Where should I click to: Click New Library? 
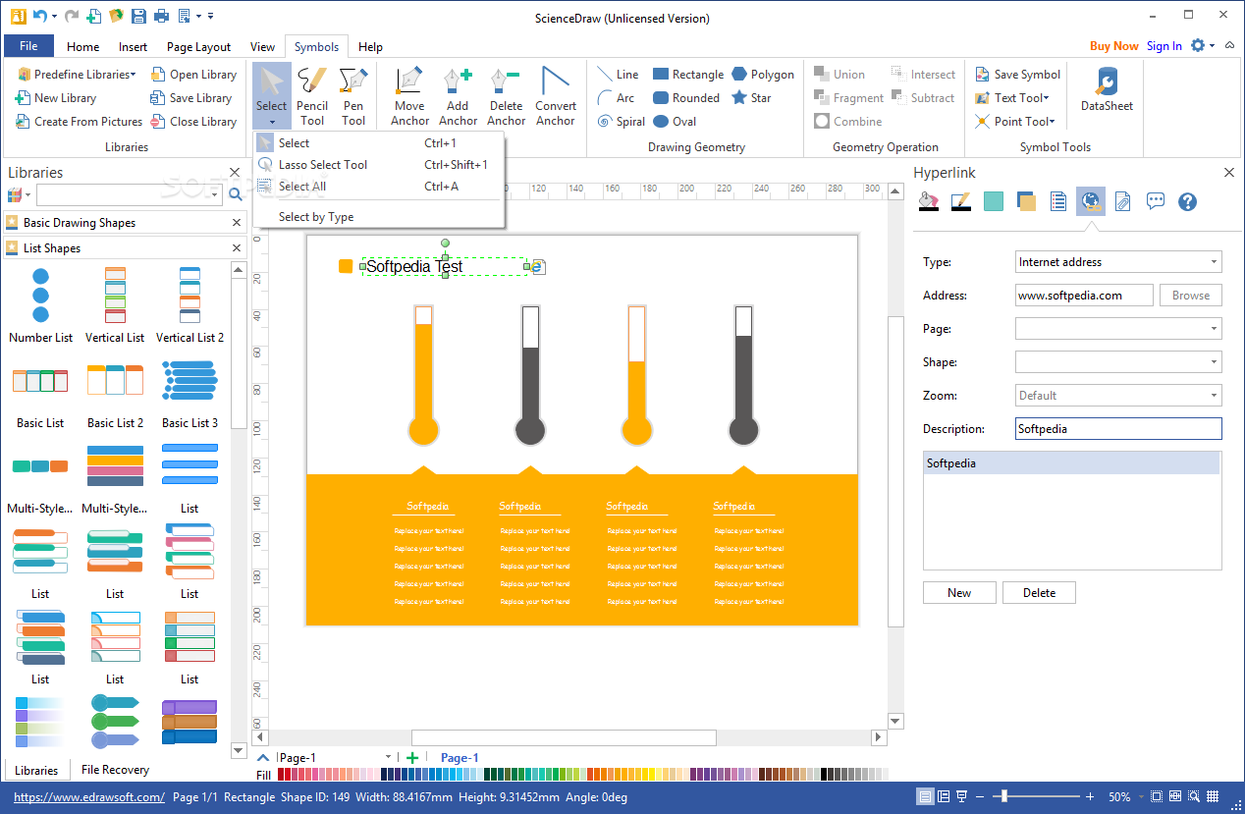pos(55,98)
